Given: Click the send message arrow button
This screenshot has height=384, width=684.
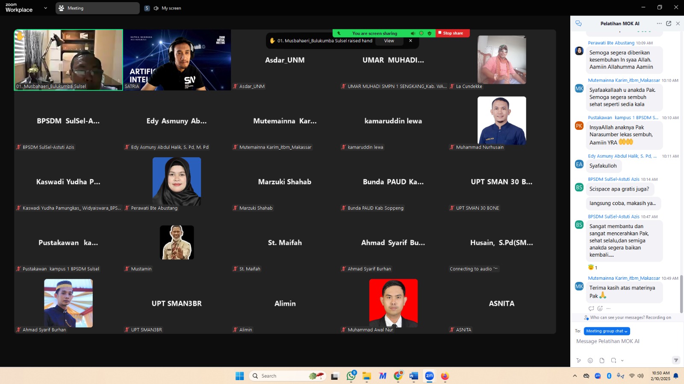Looking at the screenshot, I should [x=676, y=360].
